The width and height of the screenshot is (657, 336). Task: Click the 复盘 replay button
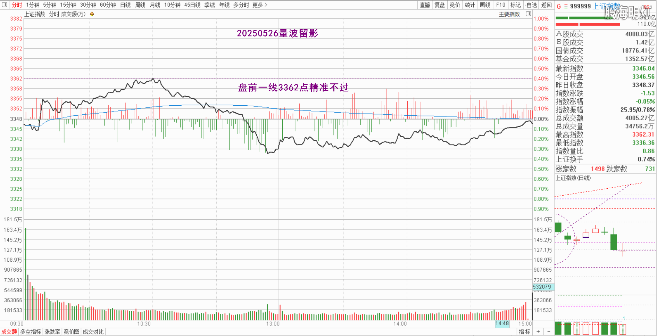coord(440,5)
